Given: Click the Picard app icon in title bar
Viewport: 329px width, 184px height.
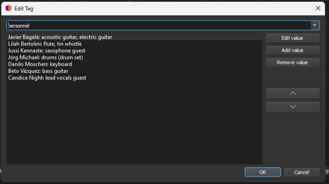Looking at the screenshot, I should point(8,8).
